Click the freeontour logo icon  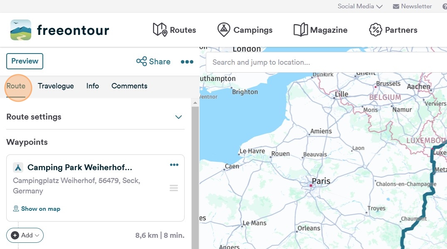pyautogui.click(x=21, y=30)
